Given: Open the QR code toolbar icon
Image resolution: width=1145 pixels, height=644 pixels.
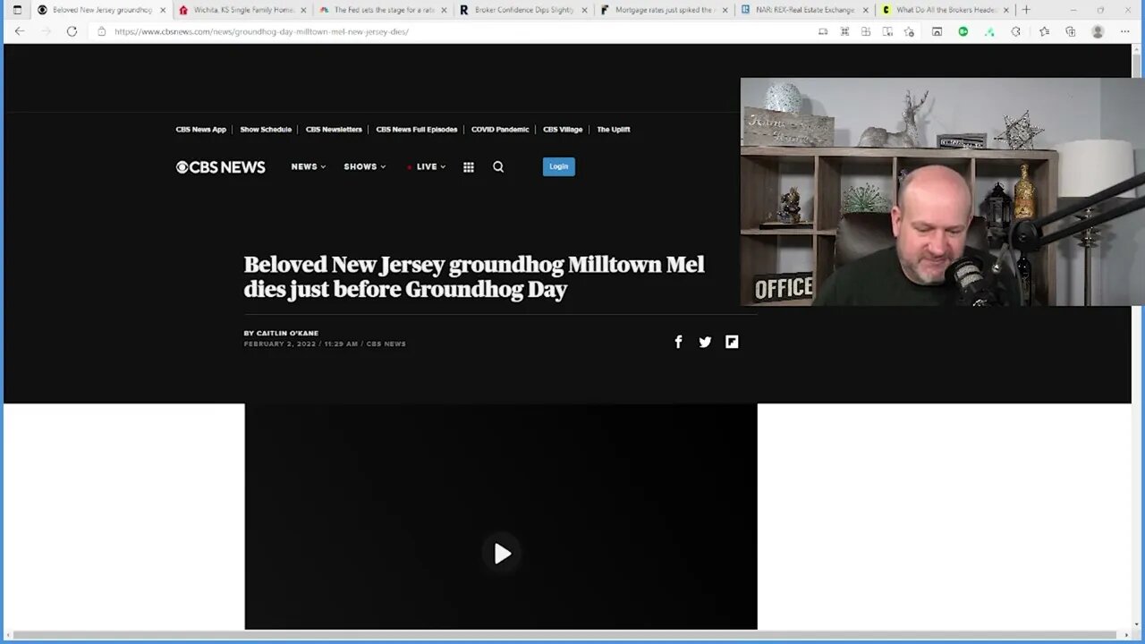Looking at the screenshot, I should 844,31.
